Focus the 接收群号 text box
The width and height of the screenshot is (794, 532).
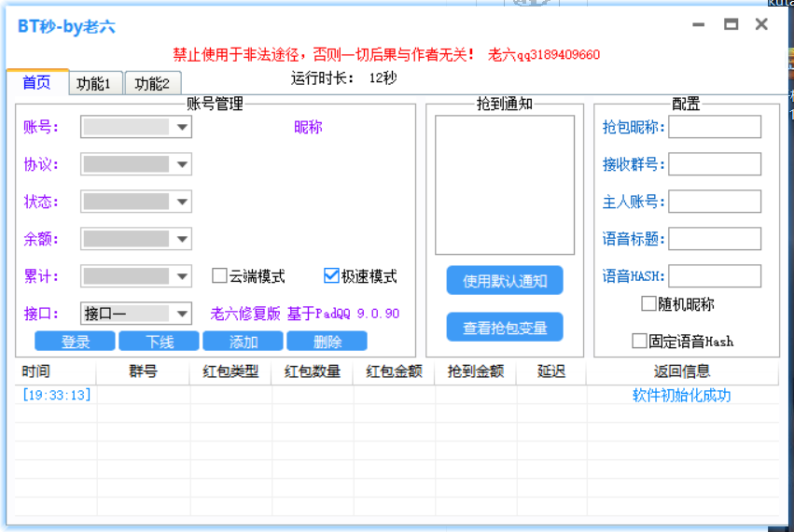714,164
